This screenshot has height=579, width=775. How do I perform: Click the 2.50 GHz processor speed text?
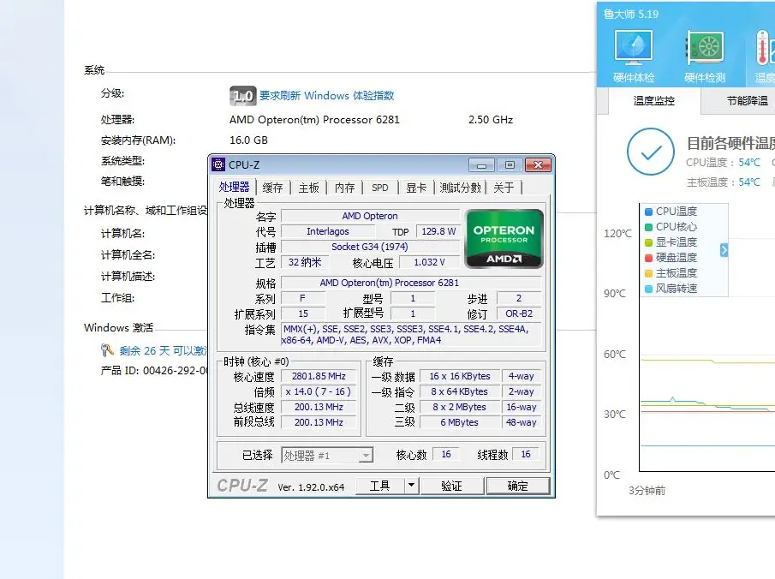pos(491,120)
